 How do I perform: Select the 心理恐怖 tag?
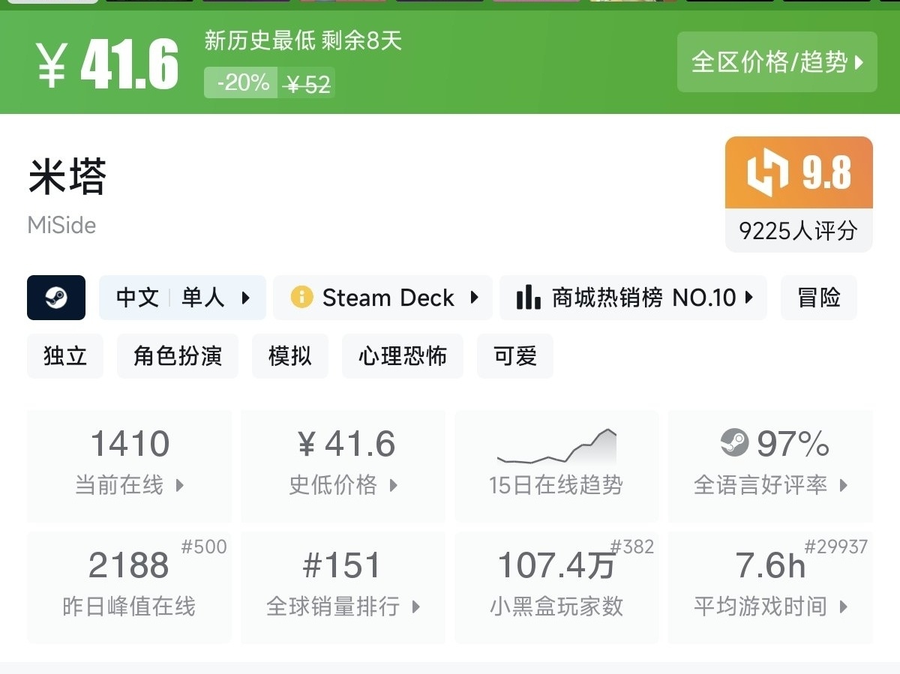[403, 356]
